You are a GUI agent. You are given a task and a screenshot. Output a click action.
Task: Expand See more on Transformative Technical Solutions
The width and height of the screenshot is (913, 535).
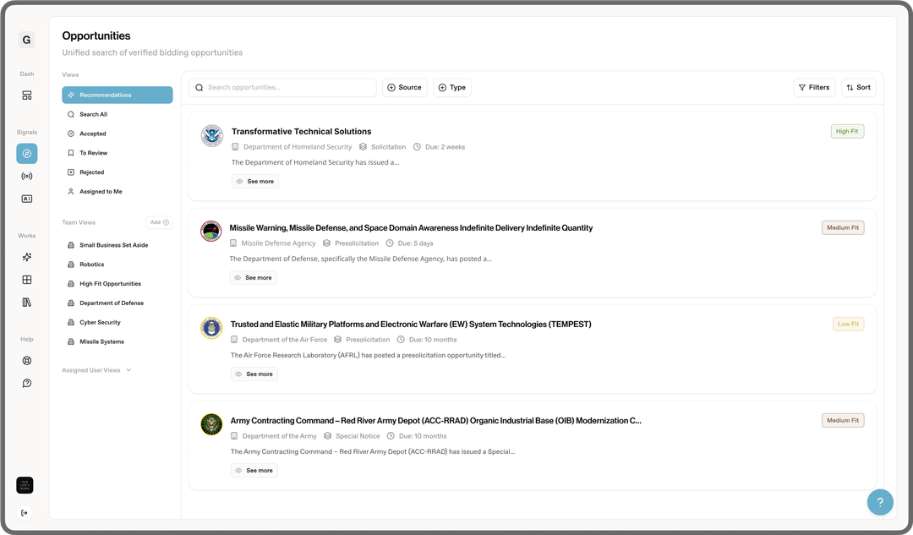(254, 181)
